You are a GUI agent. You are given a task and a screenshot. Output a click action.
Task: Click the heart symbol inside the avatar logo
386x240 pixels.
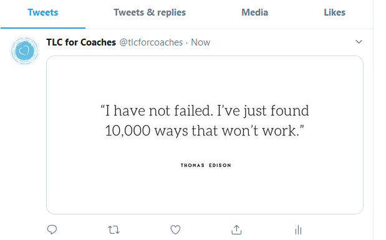tap(24, 51)
